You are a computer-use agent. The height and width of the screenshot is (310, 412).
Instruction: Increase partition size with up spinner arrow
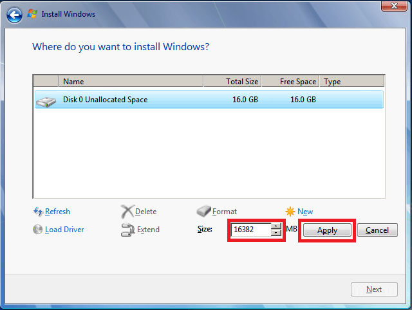[x=276, y=226]
